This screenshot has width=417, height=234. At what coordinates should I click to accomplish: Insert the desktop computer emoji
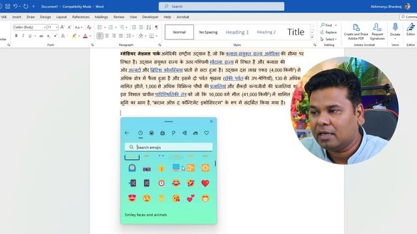coord(176,168)
